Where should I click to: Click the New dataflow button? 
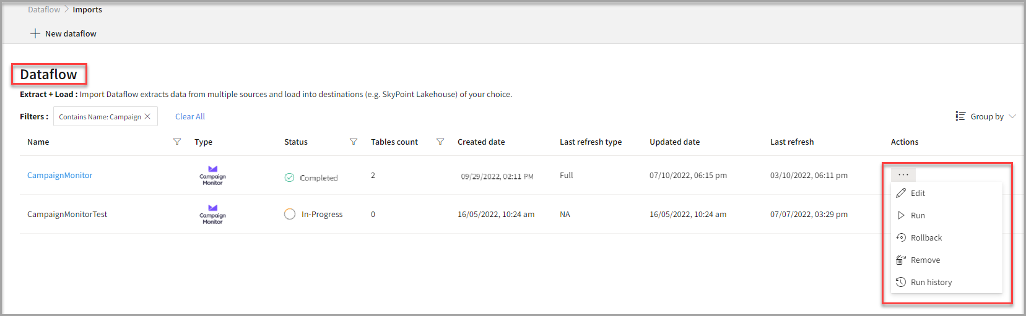71,33
